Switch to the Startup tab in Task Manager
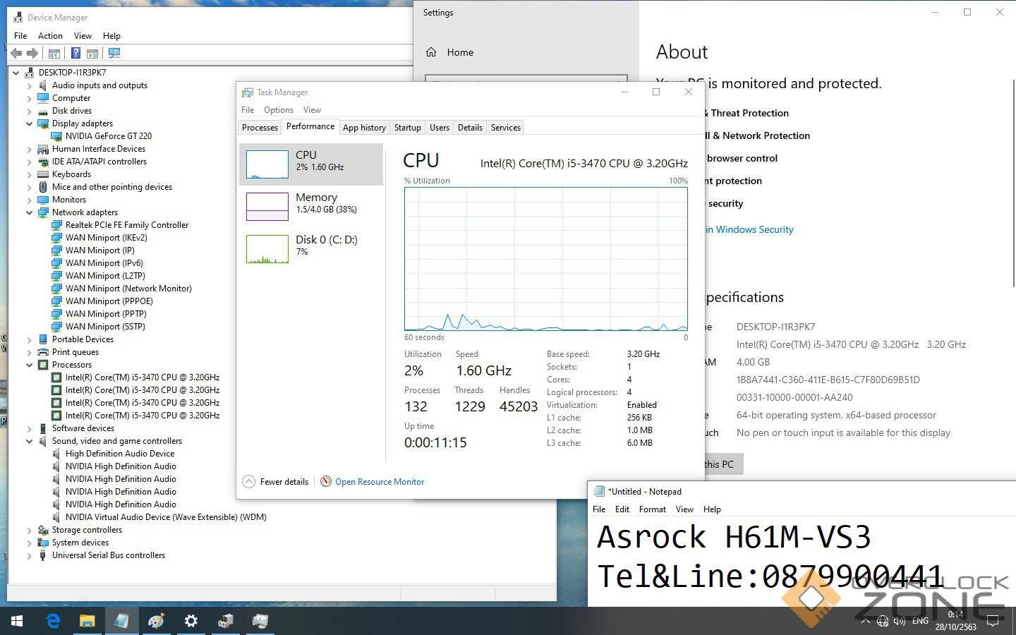 (407, 128)
